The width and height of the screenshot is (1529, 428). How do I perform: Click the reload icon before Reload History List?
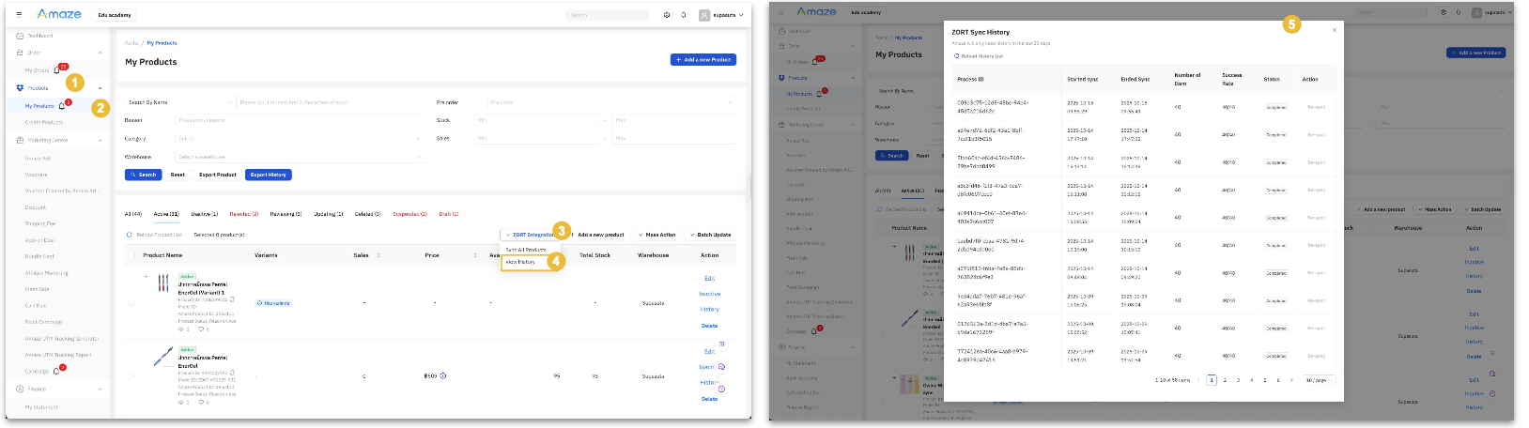[957, 56]
